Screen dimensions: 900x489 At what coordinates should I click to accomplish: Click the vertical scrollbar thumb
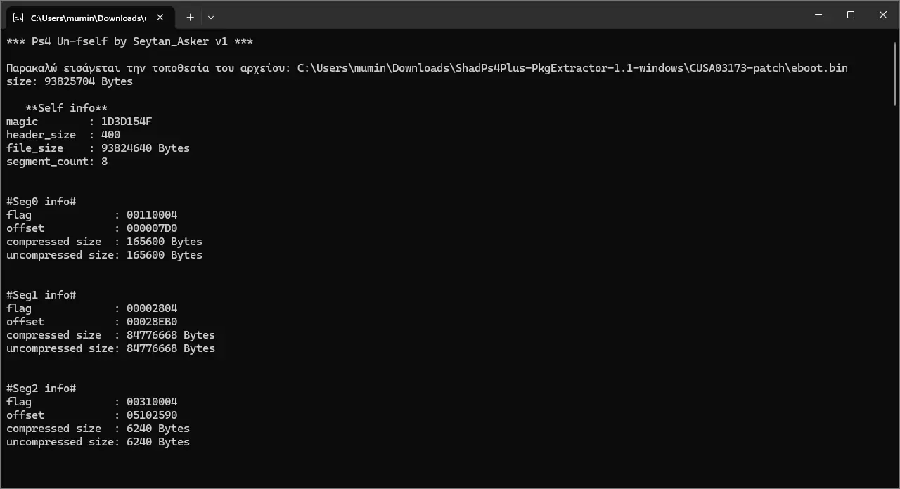pyautogui.click(x=895, y=73)
